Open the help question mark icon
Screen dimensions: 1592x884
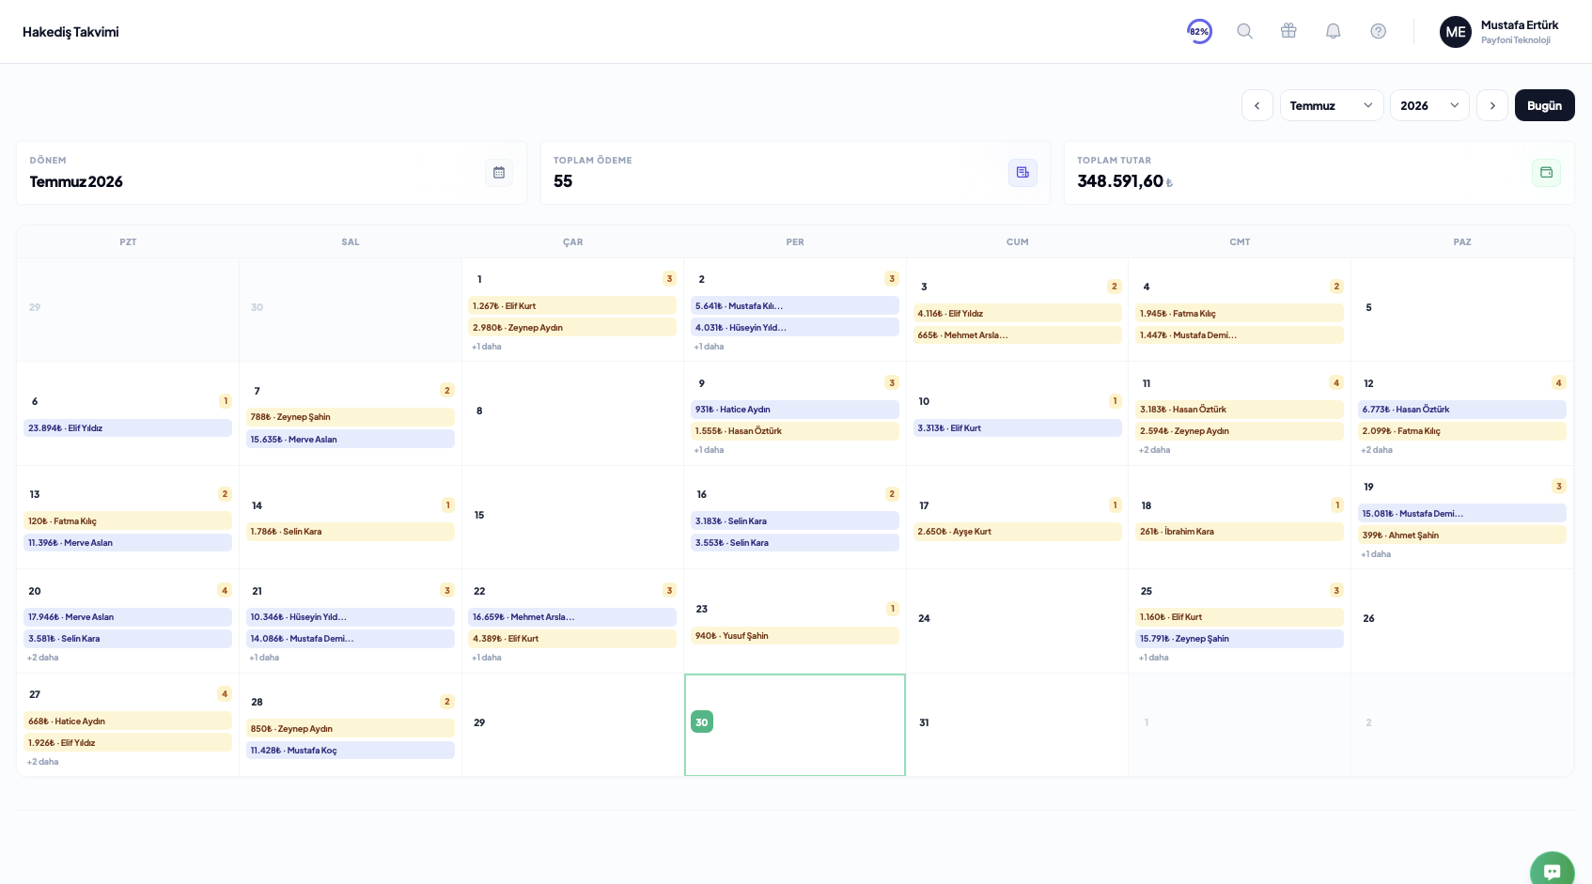point(1378,31)
